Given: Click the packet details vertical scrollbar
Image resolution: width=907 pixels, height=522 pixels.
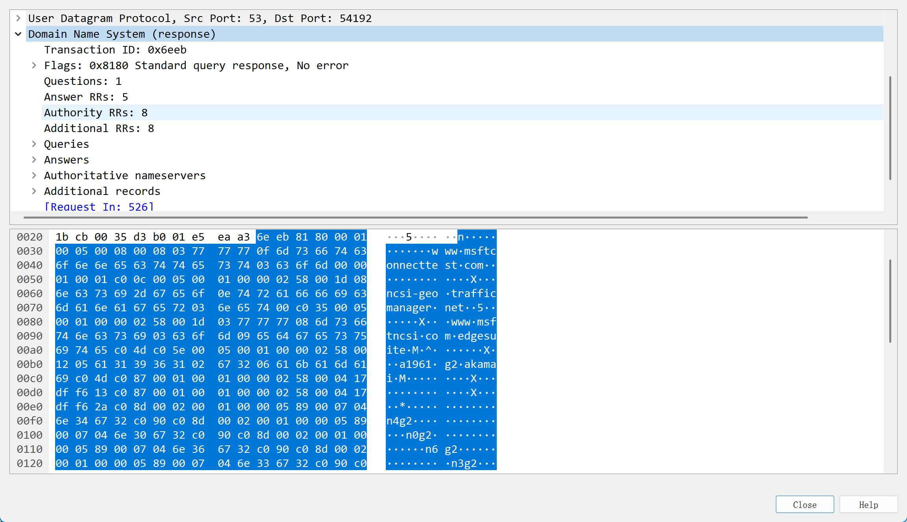Looking at the screenshot, I should (890, 128).
